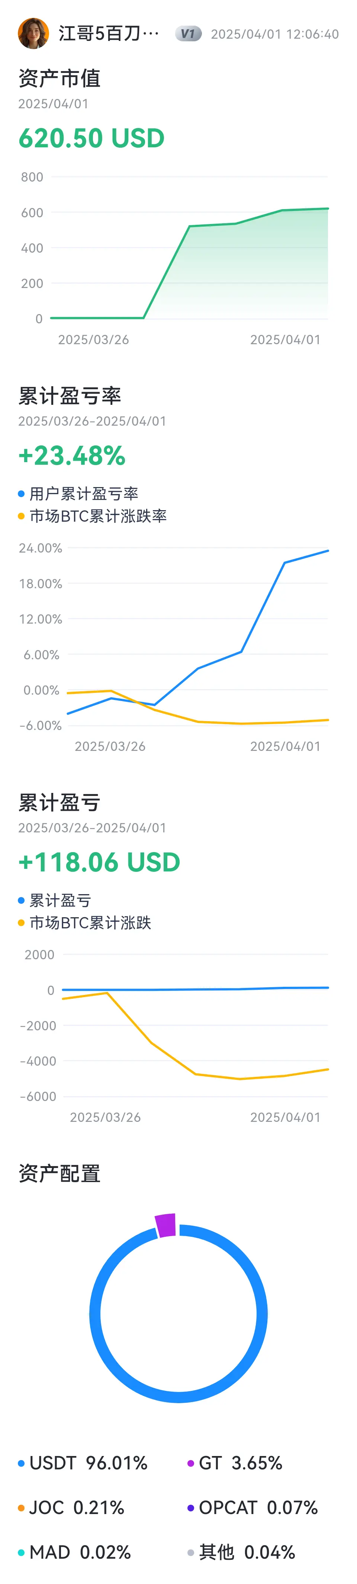
Task: Click the purple GT segment of donut chart
Action: [x=165, y=1225]
